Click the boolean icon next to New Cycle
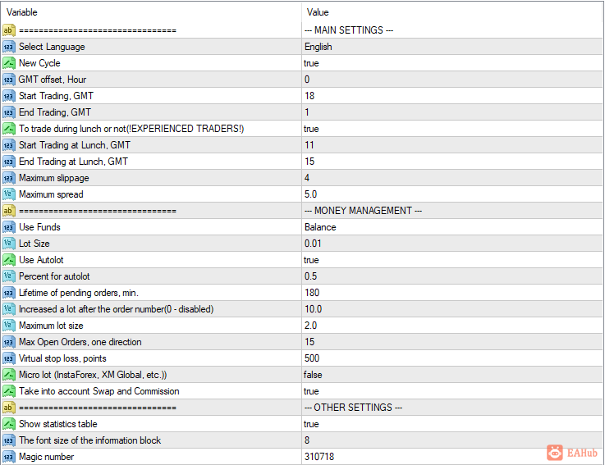This screenshot has height=465, width=605. pos(9,63)
